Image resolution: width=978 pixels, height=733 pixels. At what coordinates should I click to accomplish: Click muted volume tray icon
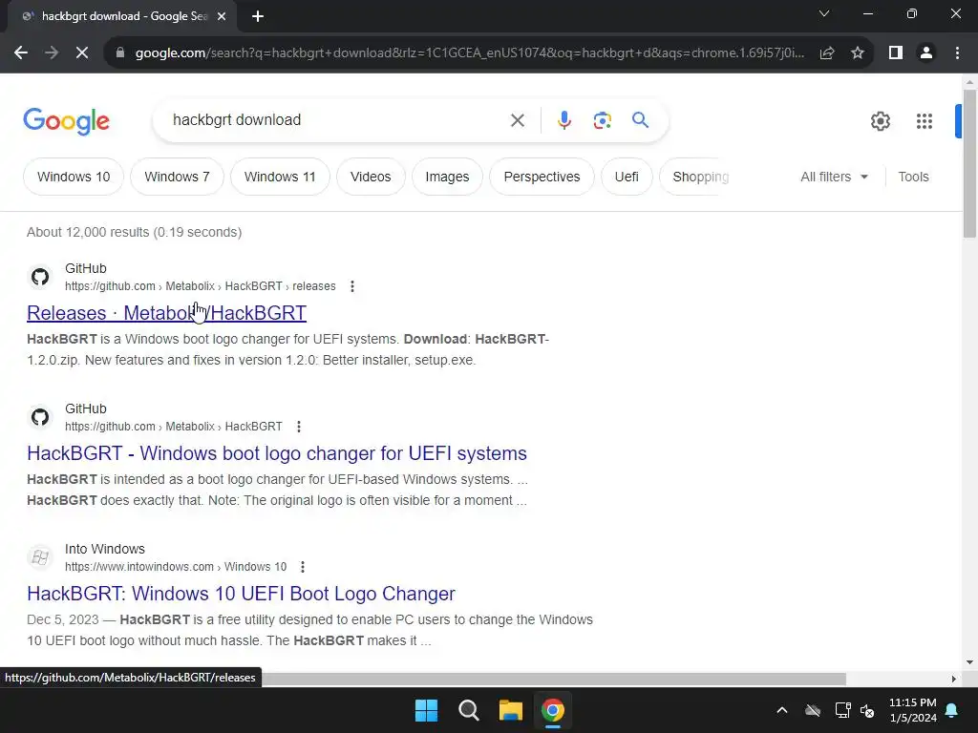pos(867,710)
